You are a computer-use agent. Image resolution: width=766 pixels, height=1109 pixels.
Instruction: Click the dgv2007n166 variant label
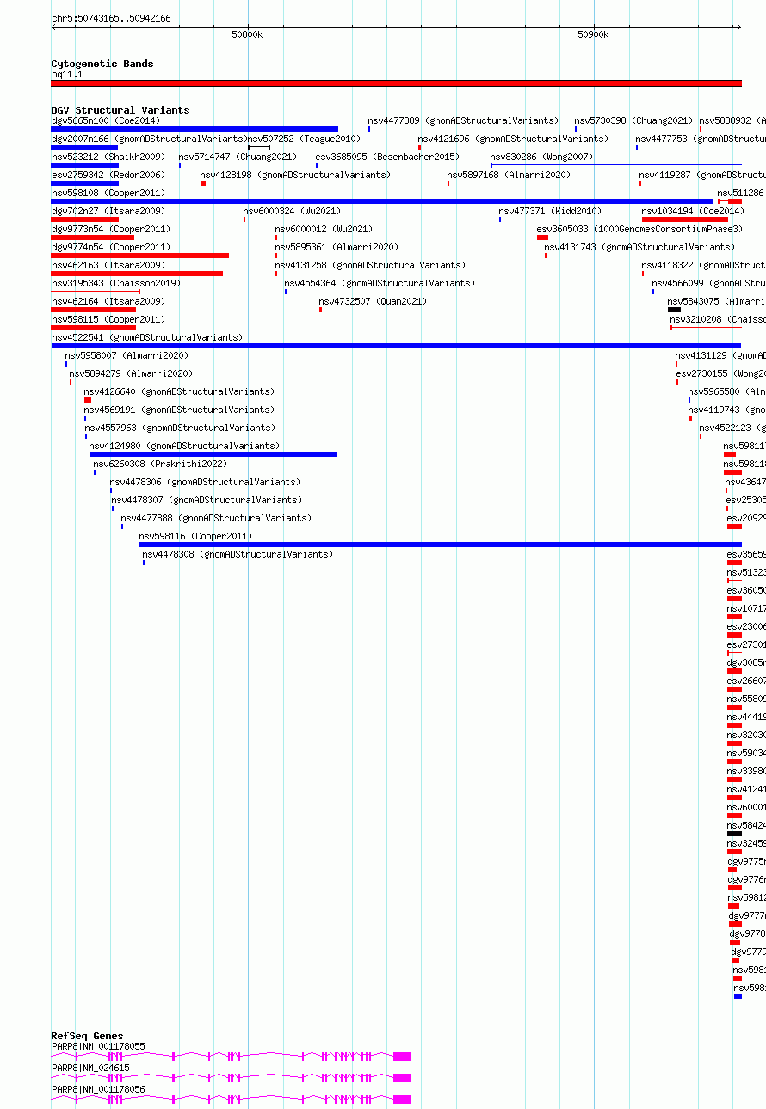click(x=148, y=139)
